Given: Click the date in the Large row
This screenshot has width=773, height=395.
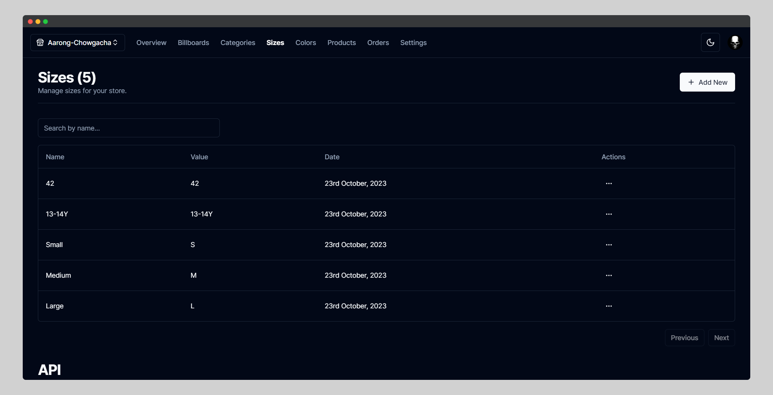Looking at the screenshot, I should click(355, 306).
